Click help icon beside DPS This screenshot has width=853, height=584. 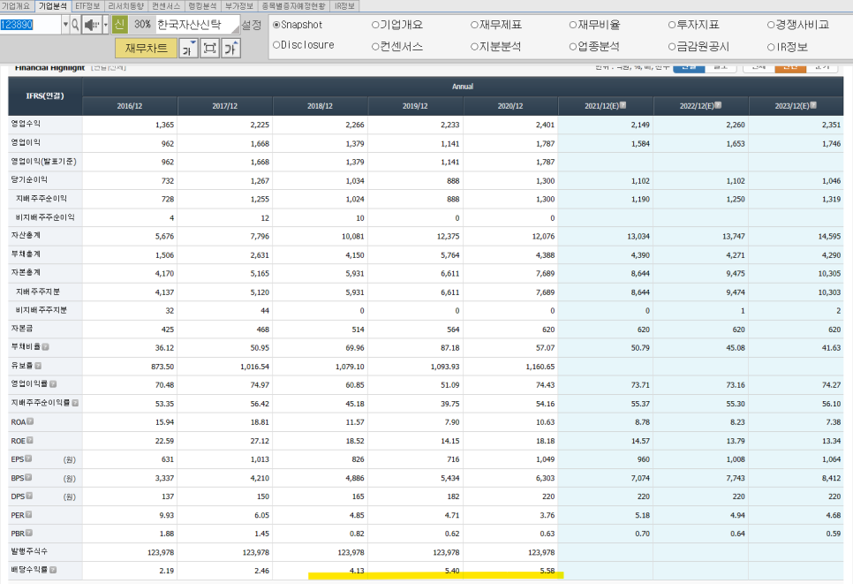pos(29,496)
